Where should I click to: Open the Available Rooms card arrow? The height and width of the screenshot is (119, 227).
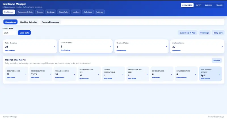pos(222,47)
